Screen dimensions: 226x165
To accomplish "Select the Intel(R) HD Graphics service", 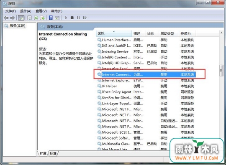I will 146,63.
